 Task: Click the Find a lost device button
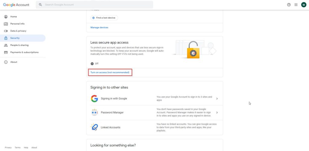point(104,18)
